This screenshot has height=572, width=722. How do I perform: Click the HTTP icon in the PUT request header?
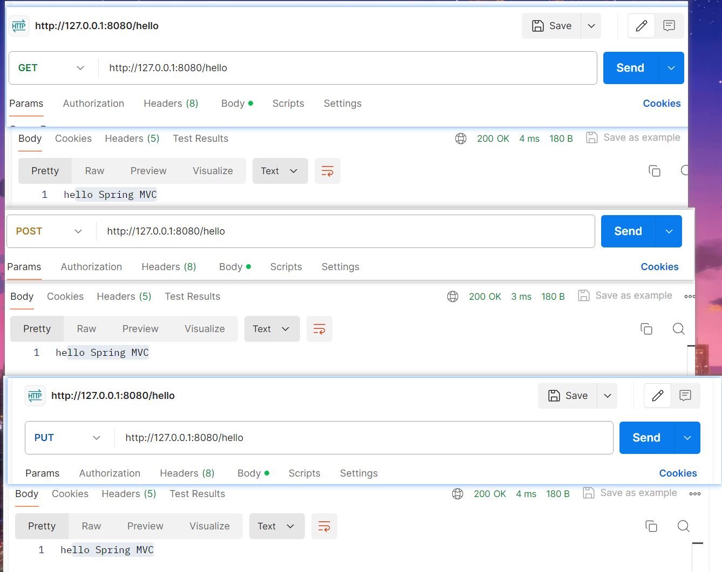[35, 396]
